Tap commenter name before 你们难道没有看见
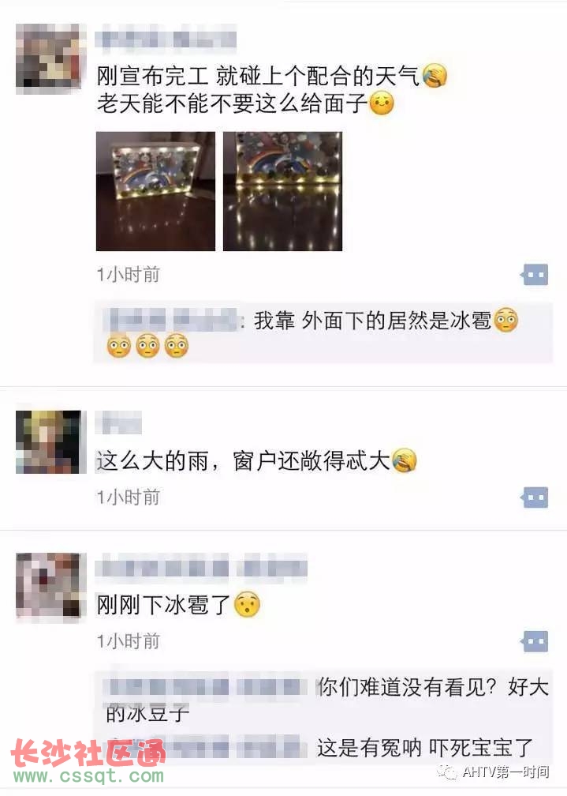567x796 pixels. [x=207, y=687]
